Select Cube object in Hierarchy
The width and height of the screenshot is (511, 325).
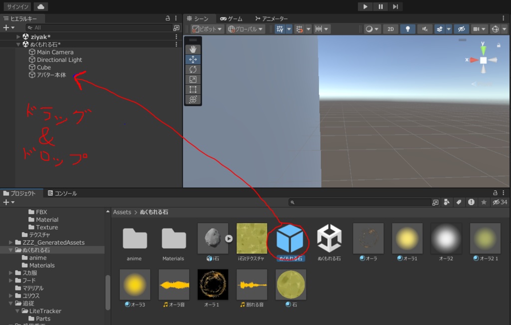[44, 67]
